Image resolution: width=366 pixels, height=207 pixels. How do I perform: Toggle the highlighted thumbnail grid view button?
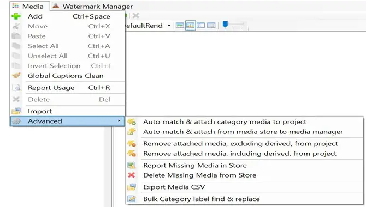(190, 26)
